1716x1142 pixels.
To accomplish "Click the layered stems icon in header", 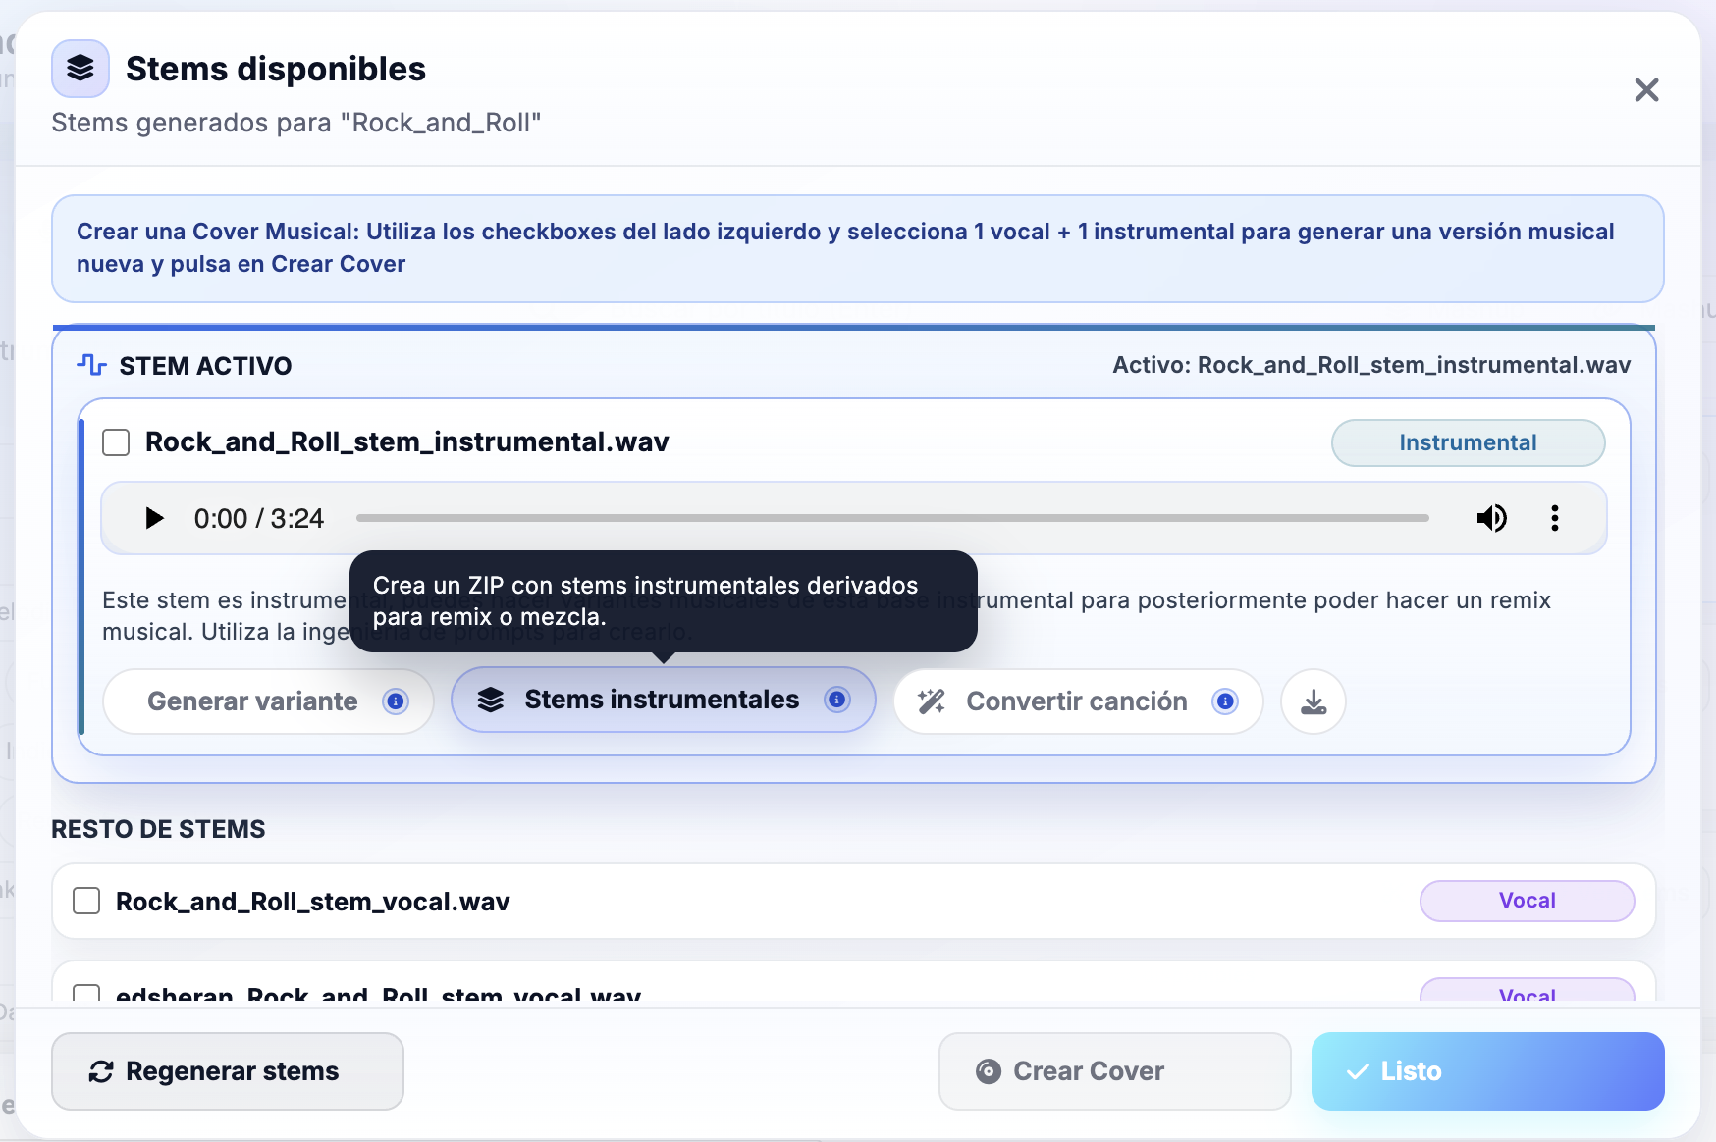I will click(x=80, y=69).
